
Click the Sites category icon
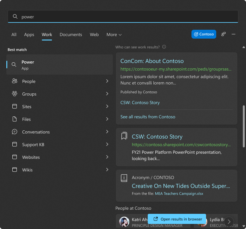(15, 106)
